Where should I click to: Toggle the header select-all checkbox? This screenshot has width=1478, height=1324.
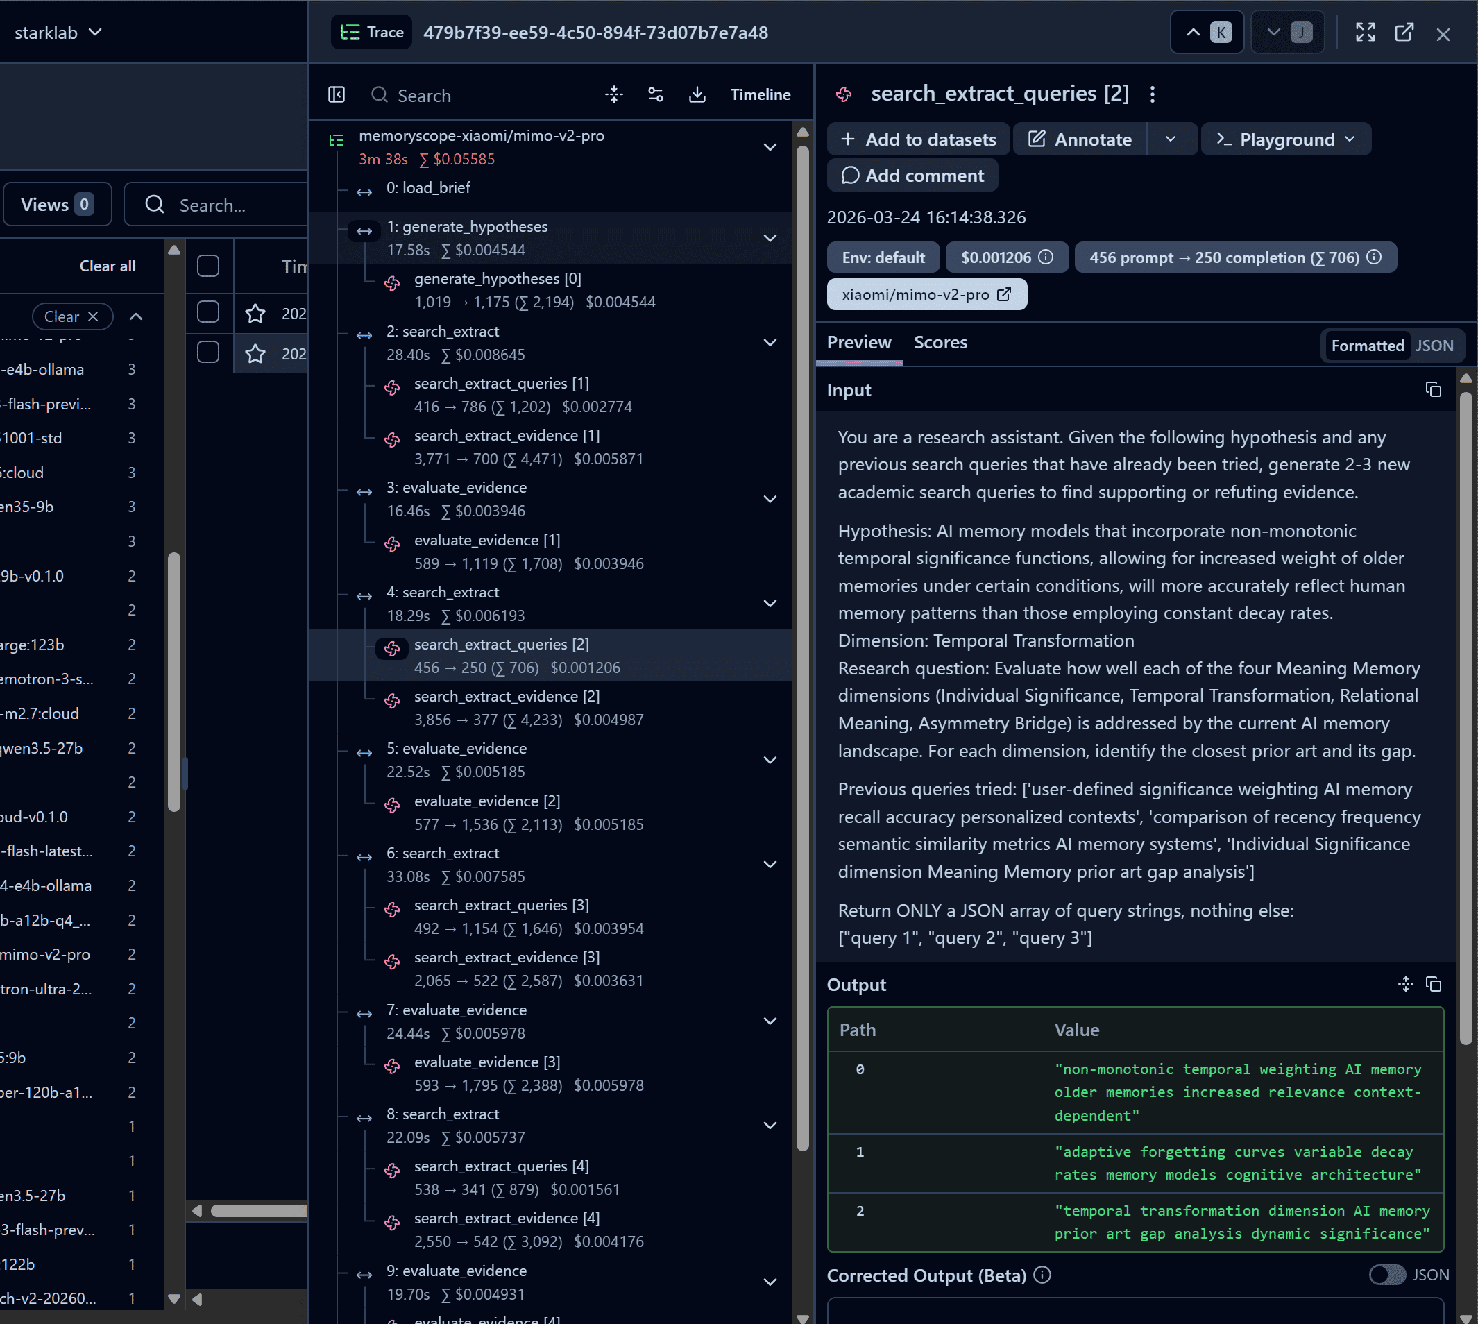(208, 266)
